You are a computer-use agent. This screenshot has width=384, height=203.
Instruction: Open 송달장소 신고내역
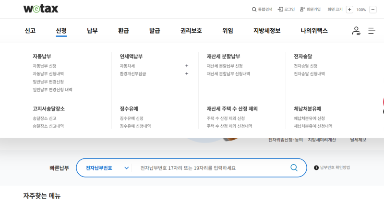[x=48, y=126]
